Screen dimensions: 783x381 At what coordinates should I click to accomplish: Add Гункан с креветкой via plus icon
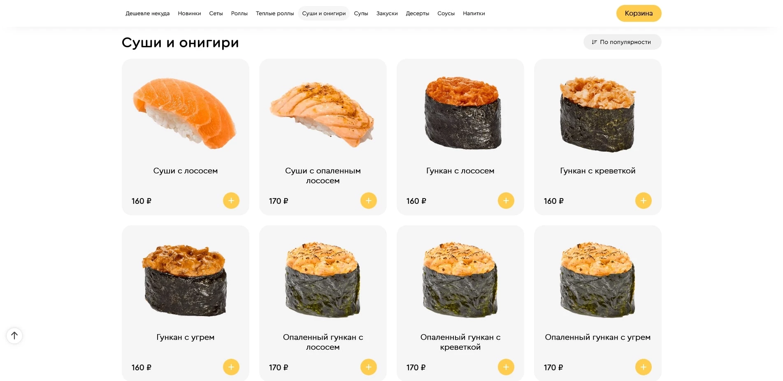click(643, 201)
